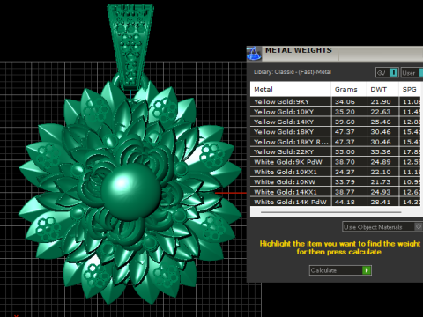The width and height of the screenshot is (423, 317).
Task: Select the Yellow Gold:10KY row
Action: 336,112
